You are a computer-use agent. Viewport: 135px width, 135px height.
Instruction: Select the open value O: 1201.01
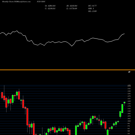[50, 6]
